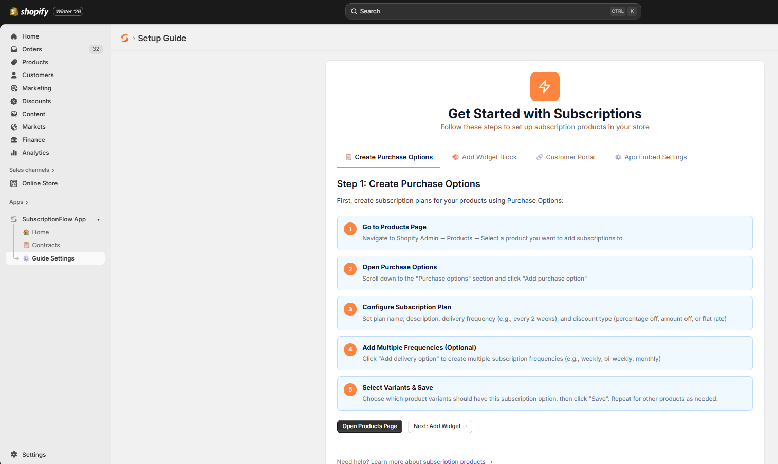
Task: Click the Search input field
Action: coord(493,11)
